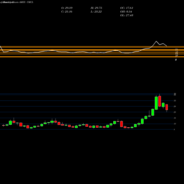Click the last red candlestick at chart's right end
The height and width of the screenshot is (184, 184).
[167, 107]
